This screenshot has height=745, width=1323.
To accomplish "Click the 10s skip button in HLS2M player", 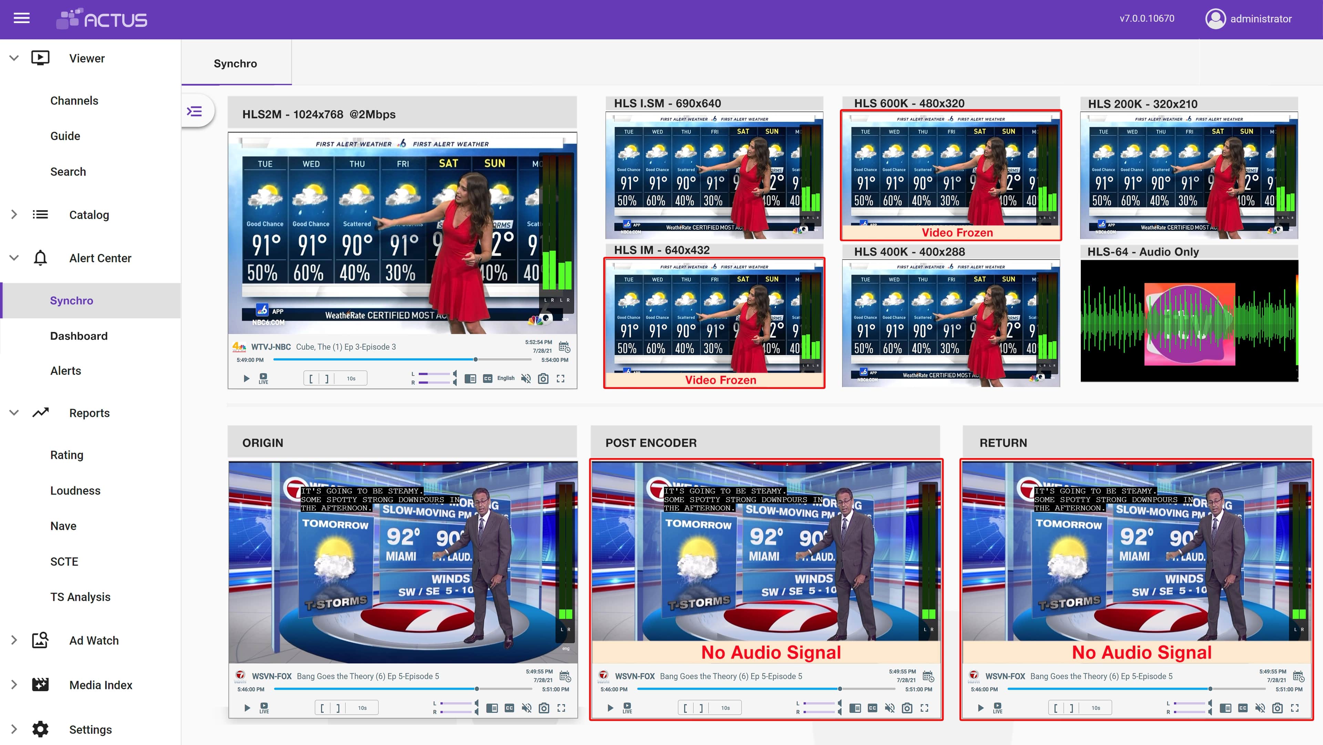I will (351, 379).
